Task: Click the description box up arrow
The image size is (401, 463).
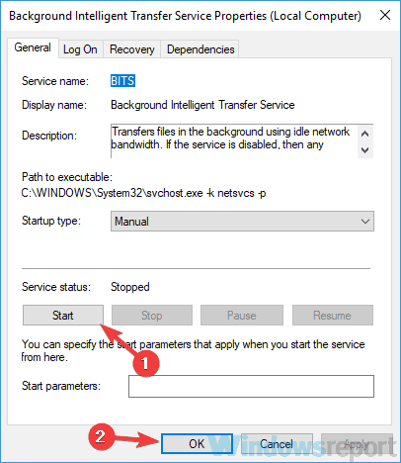Action: click(x=364, y=134)
